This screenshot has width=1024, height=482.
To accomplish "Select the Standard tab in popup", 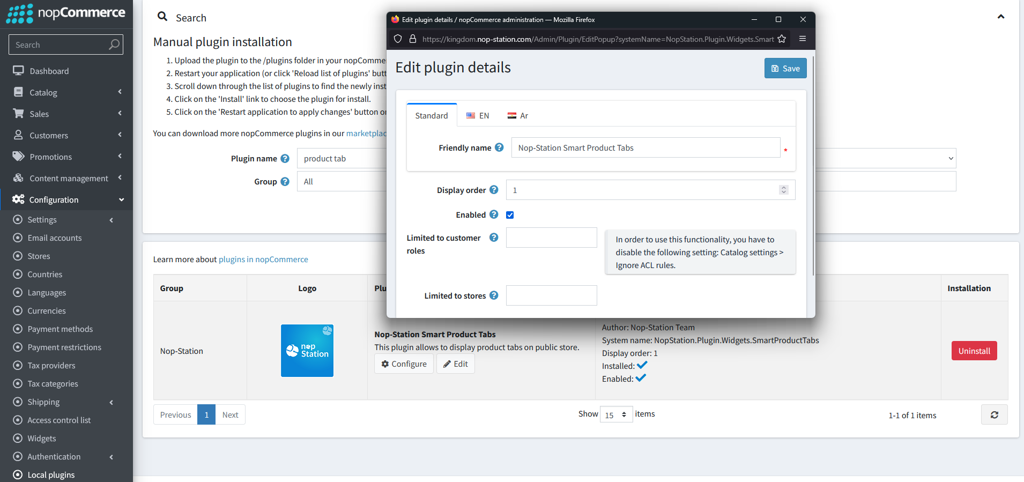I will (432, 115).
